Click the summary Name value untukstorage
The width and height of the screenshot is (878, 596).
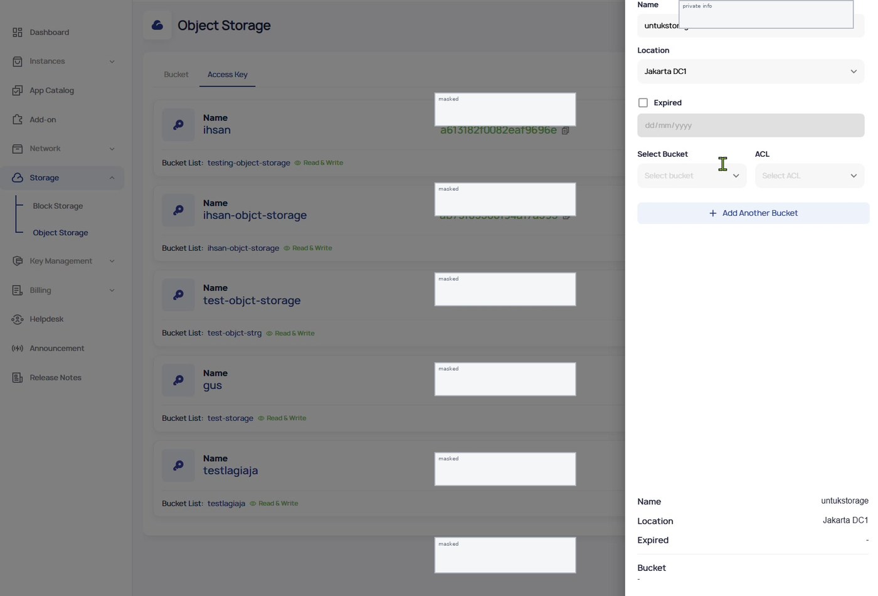(x=845, y=501)
